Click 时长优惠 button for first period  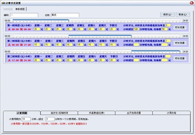[x=180, y=27]
